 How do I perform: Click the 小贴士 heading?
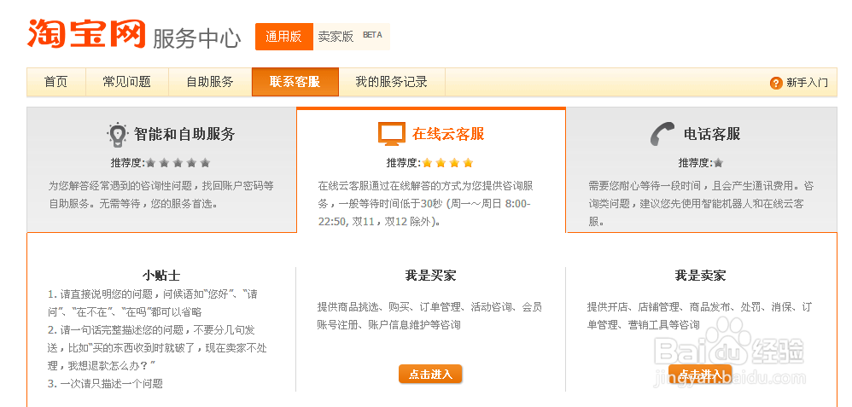(x=161, y=276)
